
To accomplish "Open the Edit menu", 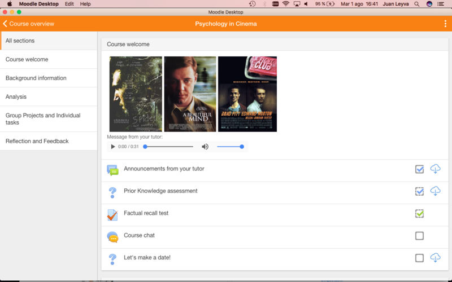I will click(69, 4).
